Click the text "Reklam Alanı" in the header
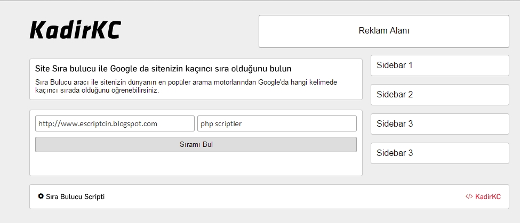This screenshot has height=223, width=520. tap(383, 30)
